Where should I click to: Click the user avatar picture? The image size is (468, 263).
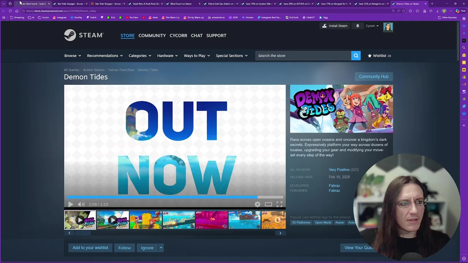(388, 27)
